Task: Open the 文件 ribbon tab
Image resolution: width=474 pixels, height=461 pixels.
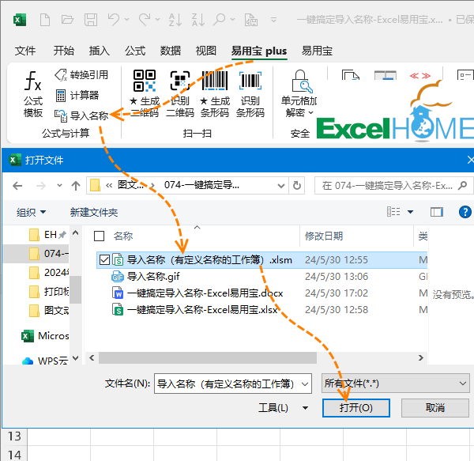Action: (x=25, y=51)
